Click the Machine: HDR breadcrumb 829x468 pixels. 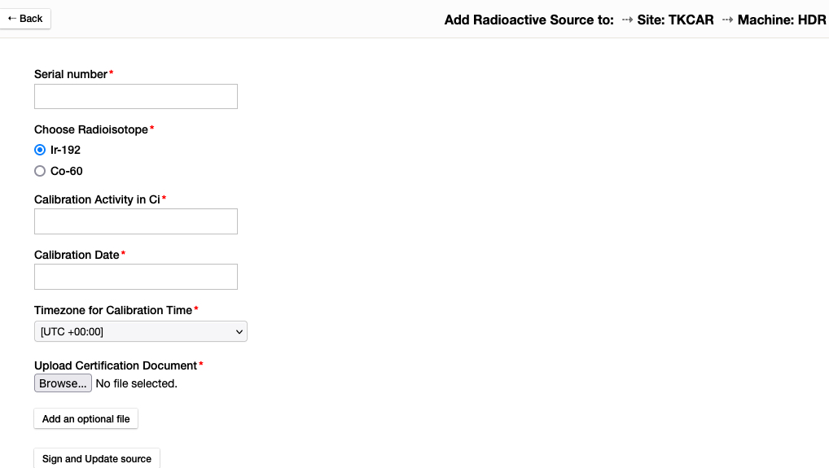pos(781,20)
